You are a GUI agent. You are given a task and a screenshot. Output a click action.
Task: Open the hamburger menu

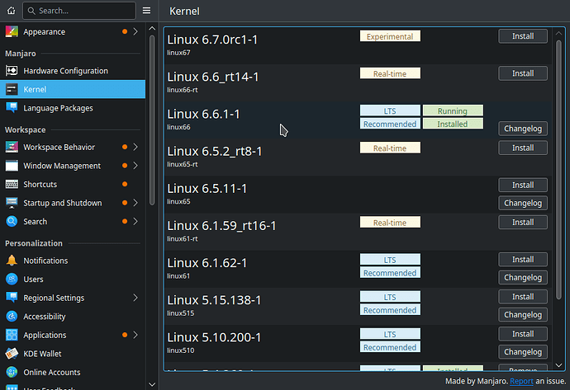click(146, 11)
